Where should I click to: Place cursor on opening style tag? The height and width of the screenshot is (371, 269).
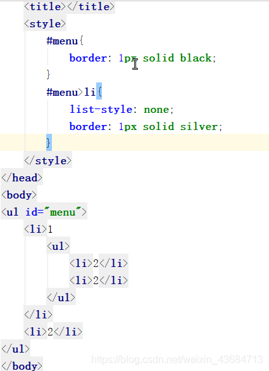click(x=45, y=23)
